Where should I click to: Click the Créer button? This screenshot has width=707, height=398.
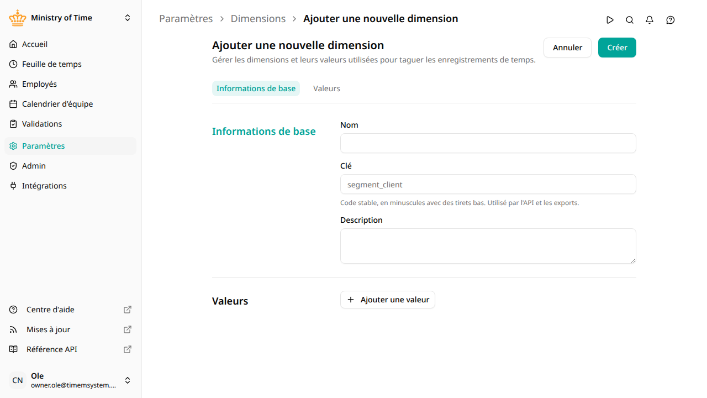(617, 48)
